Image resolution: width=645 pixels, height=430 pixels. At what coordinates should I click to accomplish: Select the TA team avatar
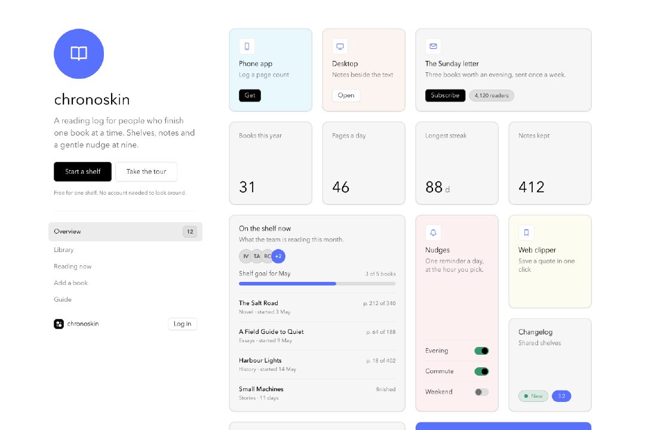click(257, 256)
